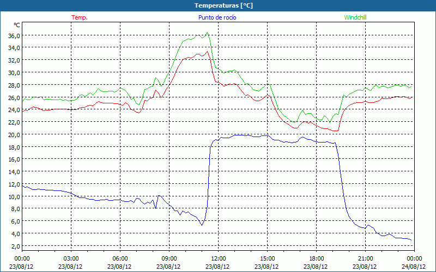436x272 pixels.
Task: Click the 'Windchill' green legend label
Action: click(355, 17)
